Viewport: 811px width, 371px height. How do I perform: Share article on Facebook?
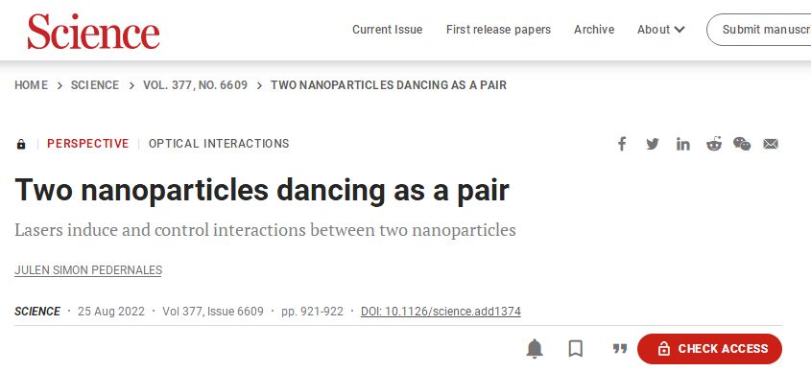click(622, 144)
